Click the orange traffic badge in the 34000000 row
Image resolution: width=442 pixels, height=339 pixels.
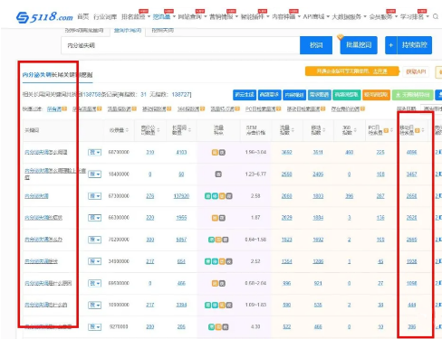[222, 261]
